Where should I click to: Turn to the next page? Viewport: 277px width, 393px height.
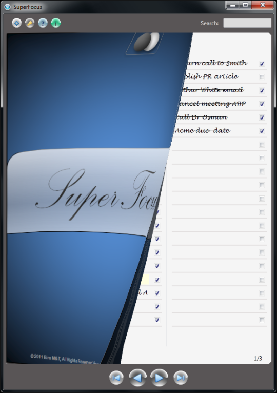pyautogui.click(x=159, y=378)
